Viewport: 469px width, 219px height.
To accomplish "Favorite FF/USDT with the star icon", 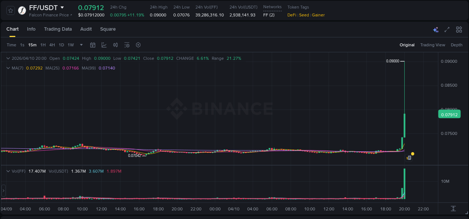I will 10,10.
